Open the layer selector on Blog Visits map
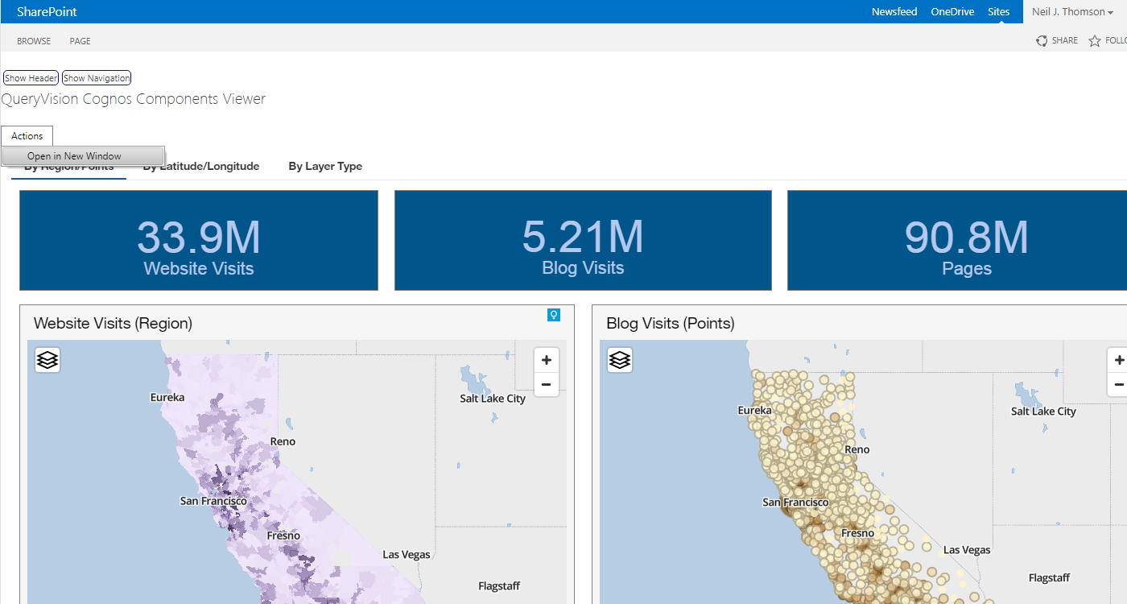 (619, 359)
